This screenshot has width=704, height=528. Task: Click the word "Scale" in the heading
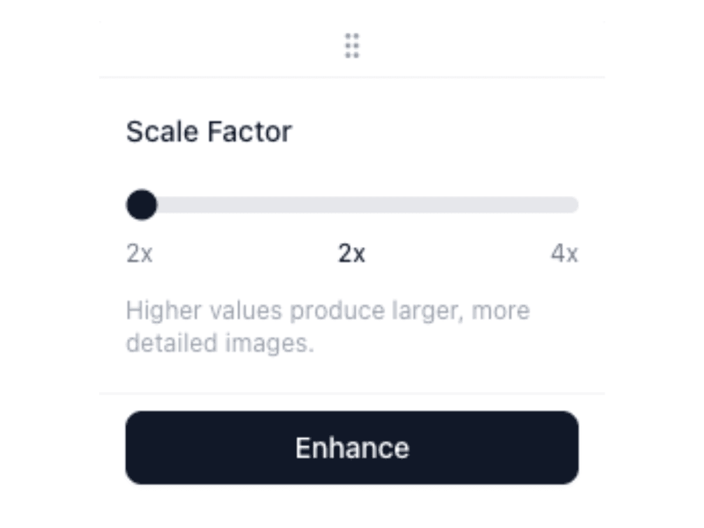point(163,131)
